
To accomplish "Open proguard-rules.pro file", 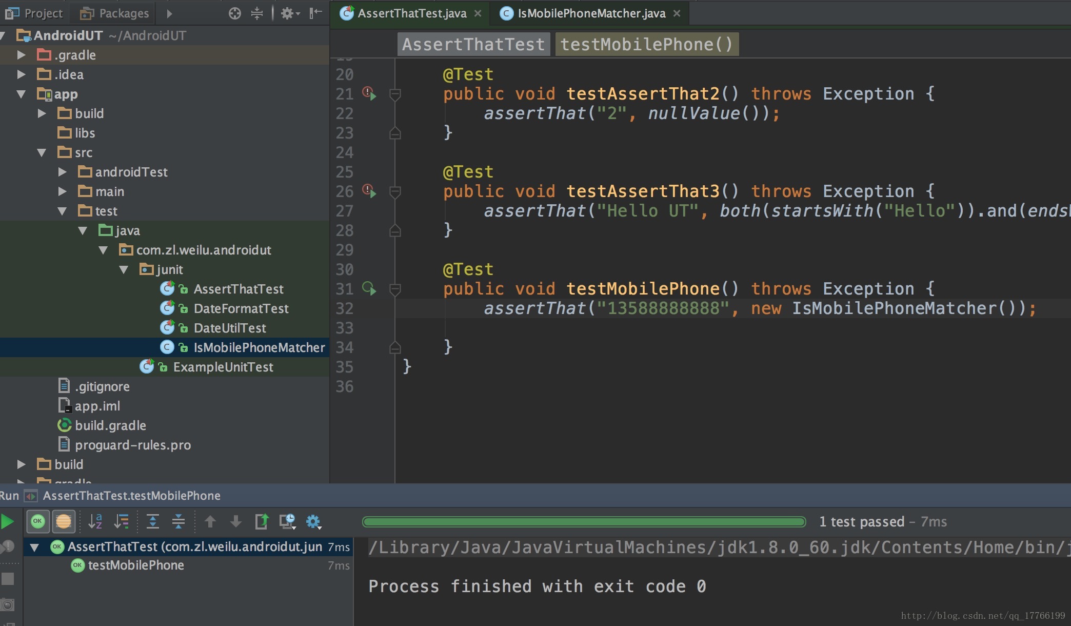I will (x=132, y=445).
